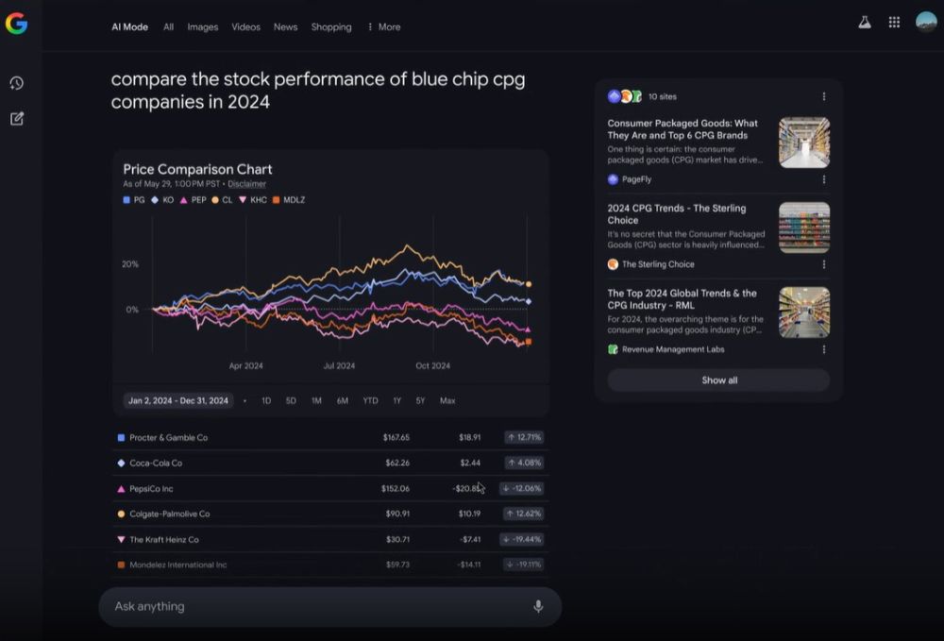
Task: Start a new search with the compose icon
Action: coord(17,119)
